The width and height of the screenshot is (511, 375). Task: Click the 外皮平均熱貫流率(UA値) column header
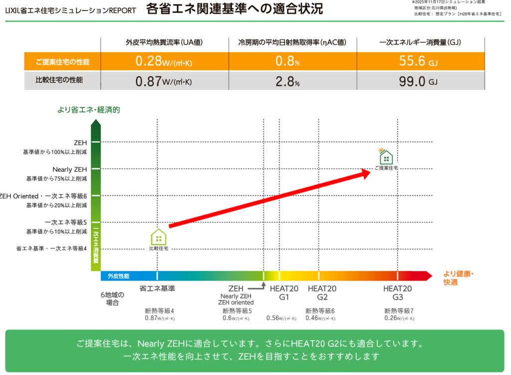click(x=164, y=43)
